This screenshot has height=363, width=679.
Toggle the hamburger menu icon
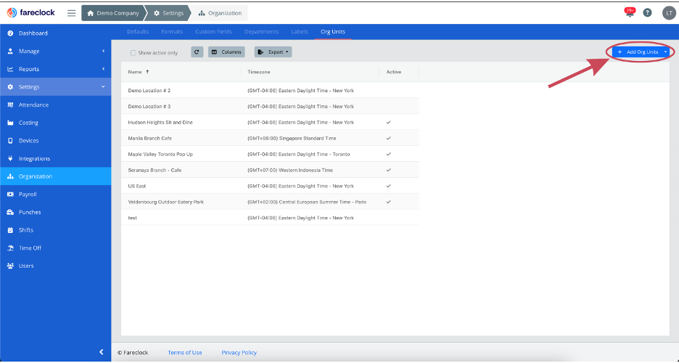click(x=71, y=13)
